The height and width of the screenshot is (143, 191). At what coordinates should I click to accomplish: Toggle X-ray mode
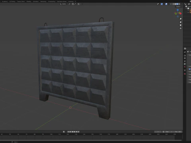(171, 4)
